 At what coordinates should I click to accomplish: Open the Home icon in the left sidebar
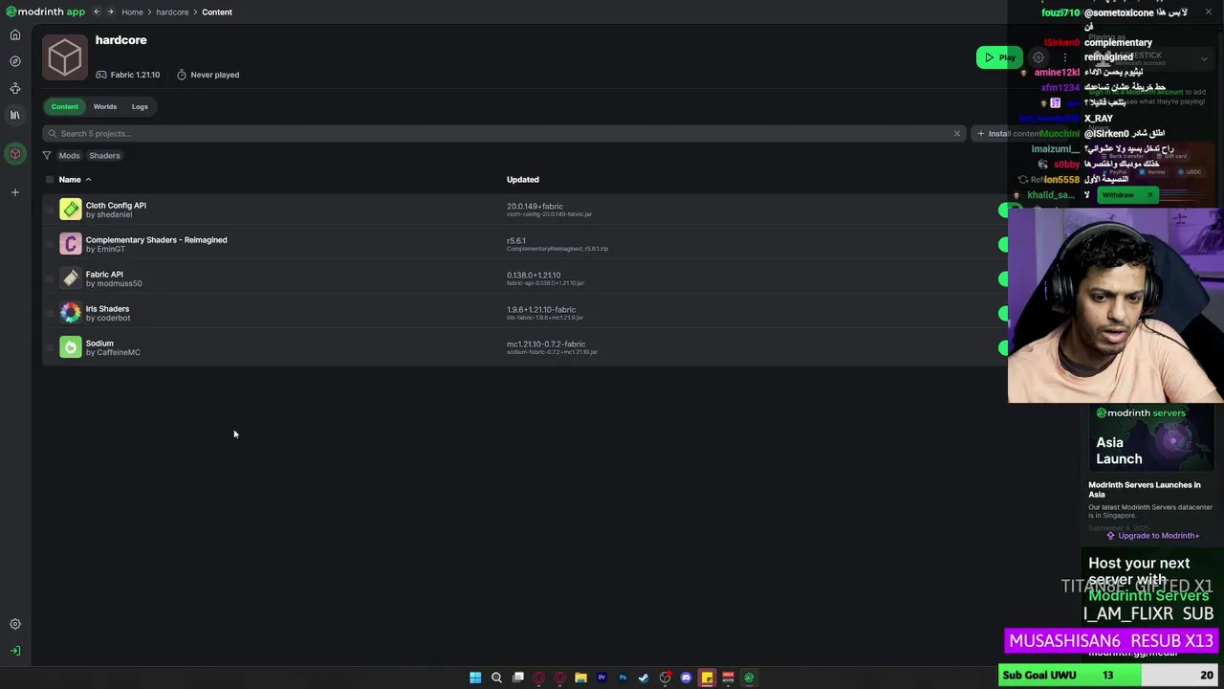[15, 35]
